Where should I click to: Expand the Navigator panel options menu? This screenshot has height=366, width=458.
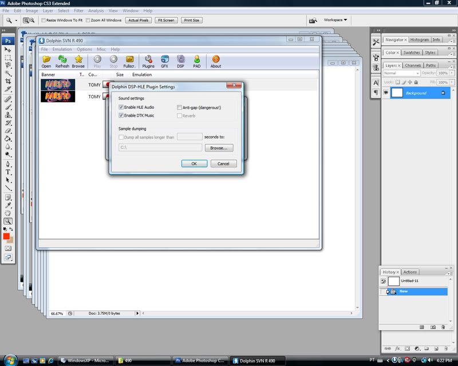(x=452, y=41)
